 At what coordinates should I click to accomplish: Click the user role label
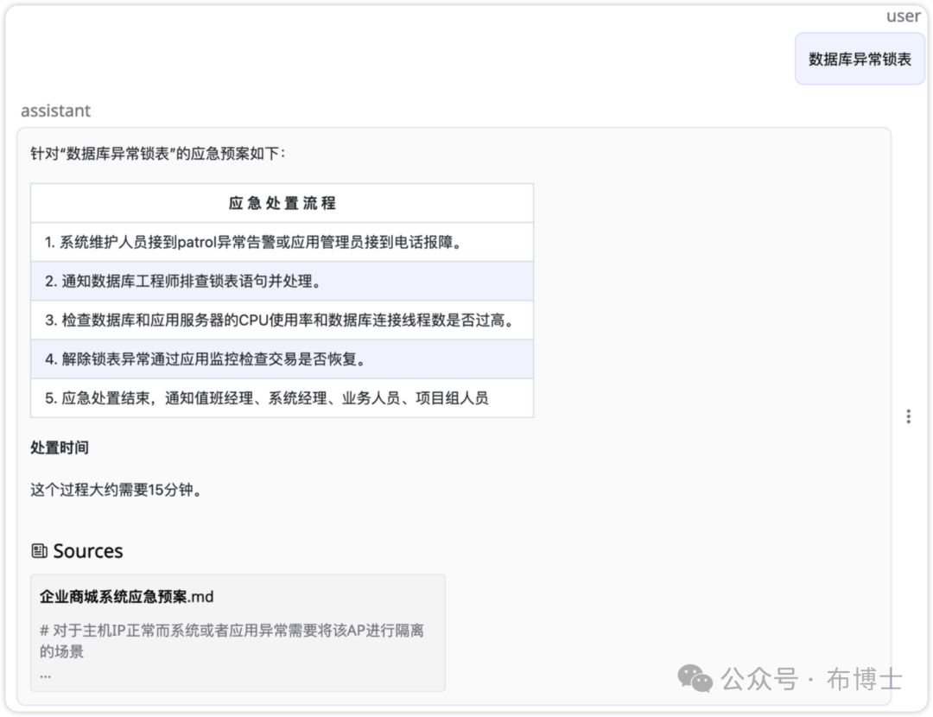[x=904, y=16]
